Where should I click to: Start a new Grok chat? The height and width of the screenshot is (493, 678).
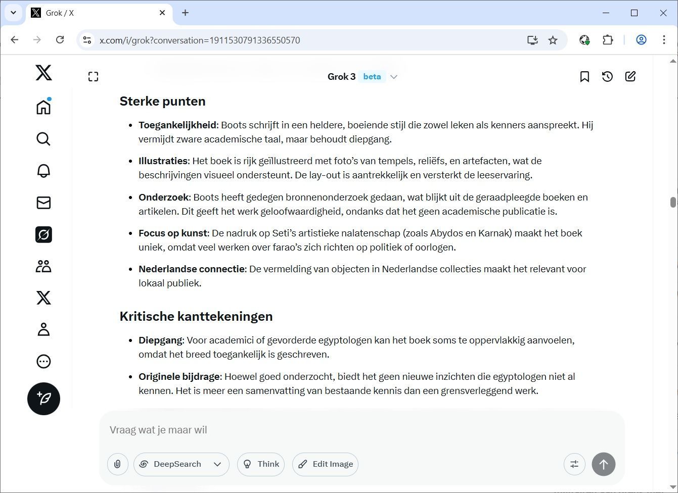pos(630,77)
